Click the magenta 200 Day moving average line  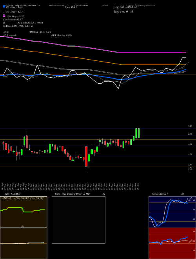93,48
